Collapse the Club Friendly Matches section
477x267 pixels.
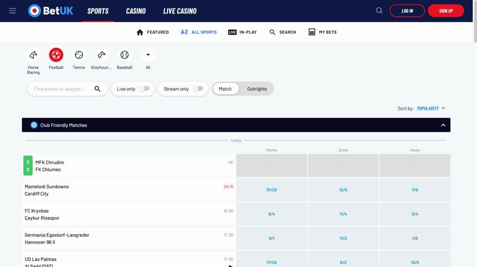point(443,125)
